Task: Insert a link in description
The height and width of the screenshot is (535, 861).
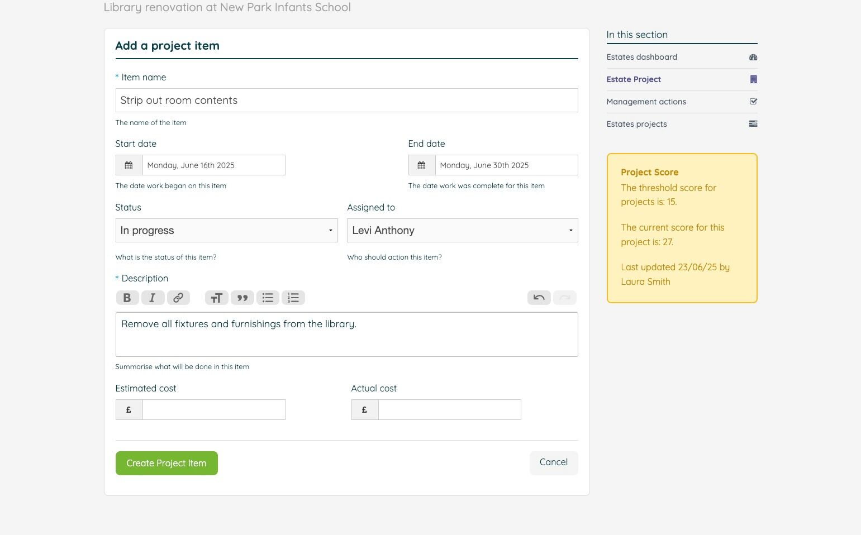Action: [x=178, y=298]
